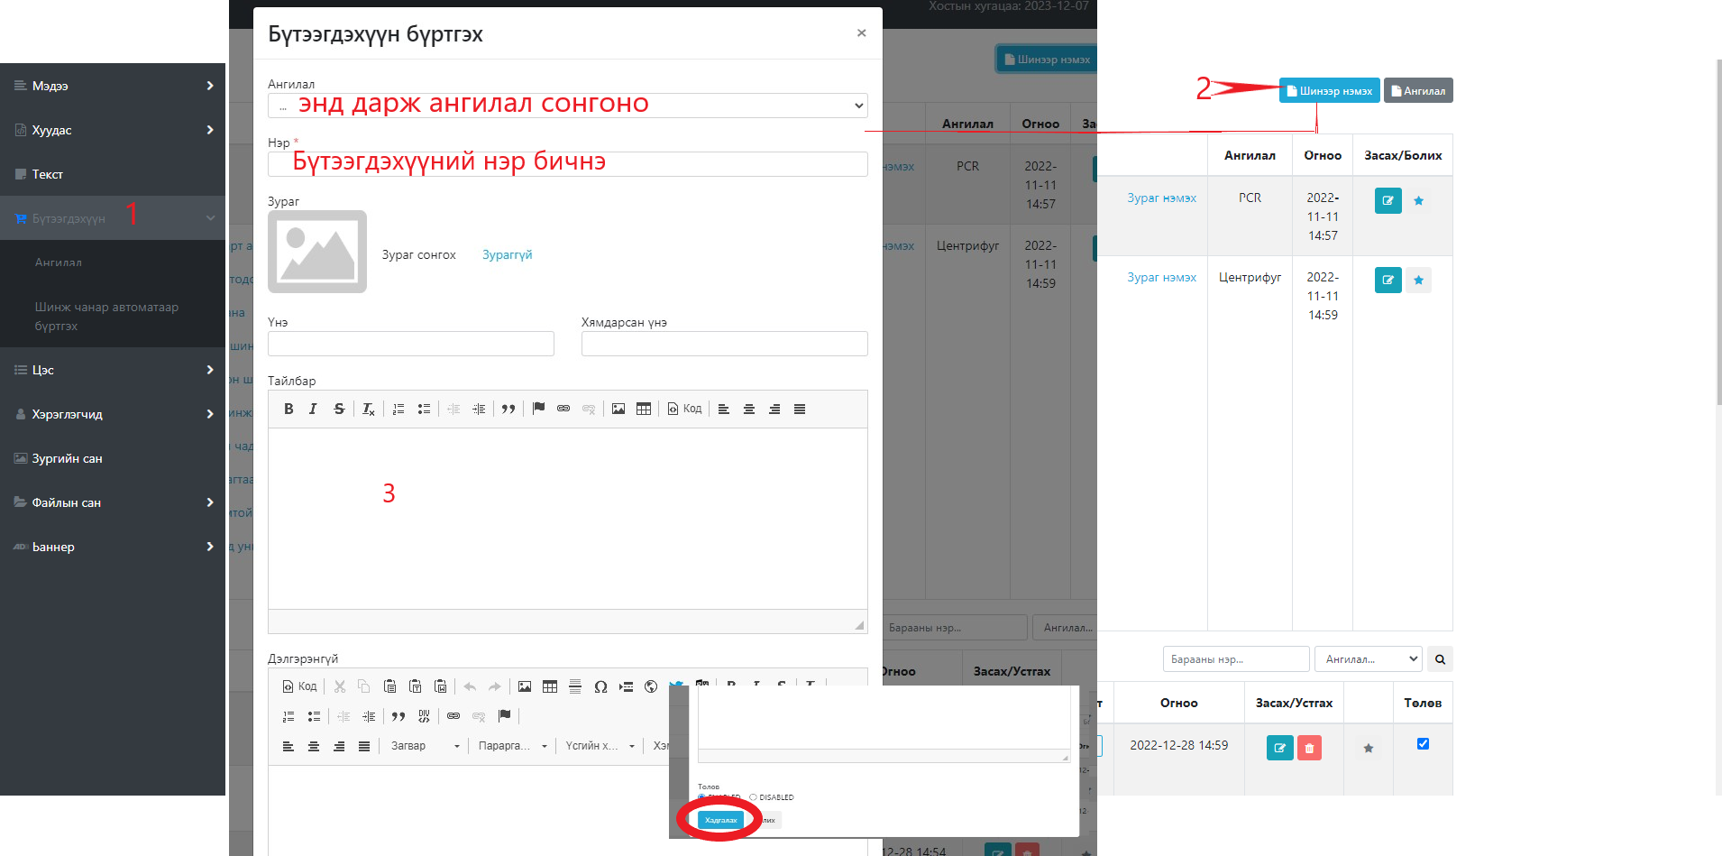The width and height of the screenshot is (1722, 856).
Task: Click the blockquote icon in Тайлбар toolbar
Action: pos(508,410)
